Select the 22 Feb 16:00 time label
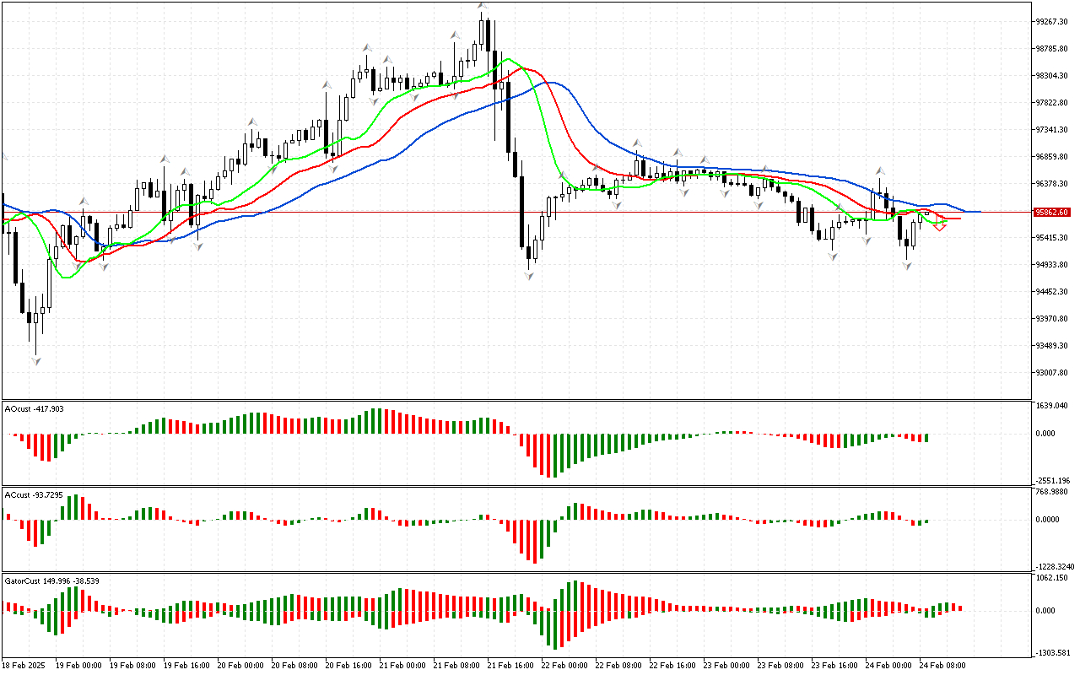Viewport: 1080px width, 675px height. coord(672,666)
